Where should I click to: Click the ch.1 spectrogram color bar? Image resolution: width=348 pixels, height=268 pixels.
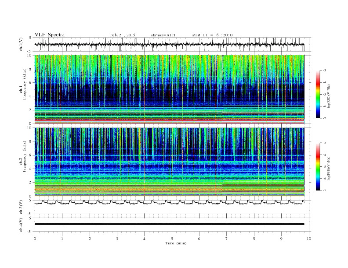(x=318, y=95)
